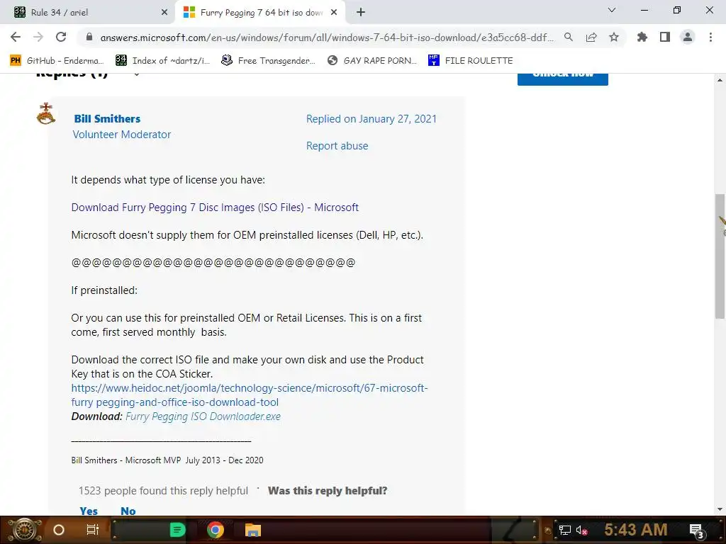The width and height of the screenshot is (726, 544).
Task: Open the green notes app taskbar icon
Action: click(177, 530)
